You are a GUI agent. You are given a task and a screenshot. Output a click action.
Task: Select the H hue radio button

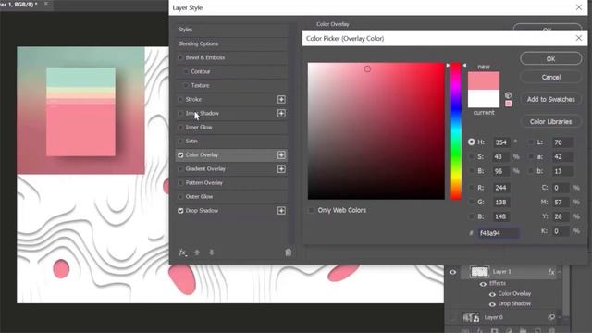[471, 142]
